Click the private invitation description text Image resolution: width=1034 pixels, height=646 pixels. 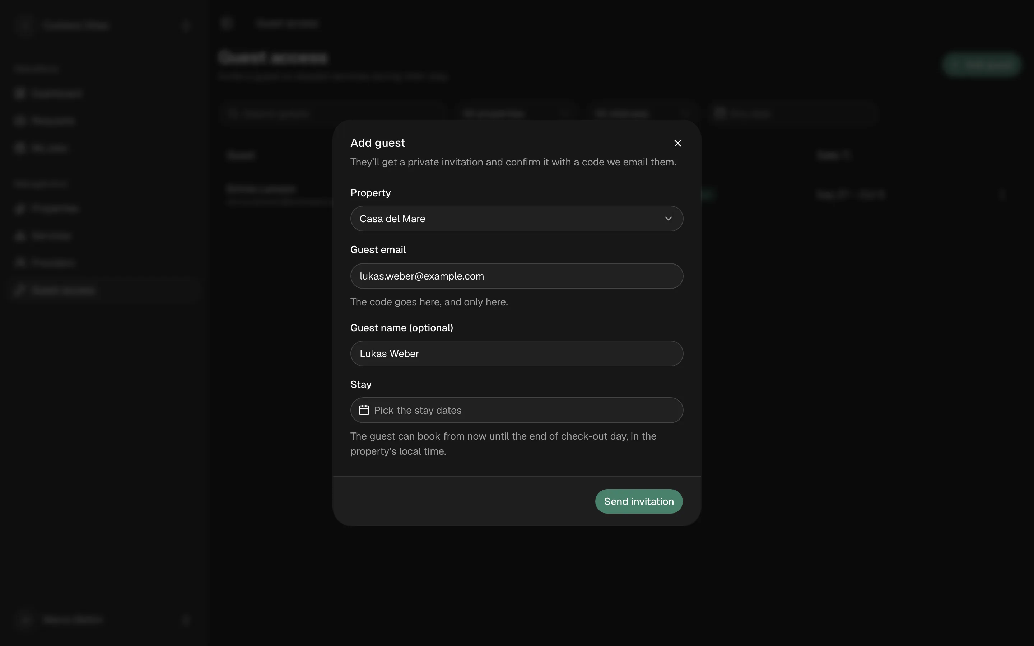513,162
